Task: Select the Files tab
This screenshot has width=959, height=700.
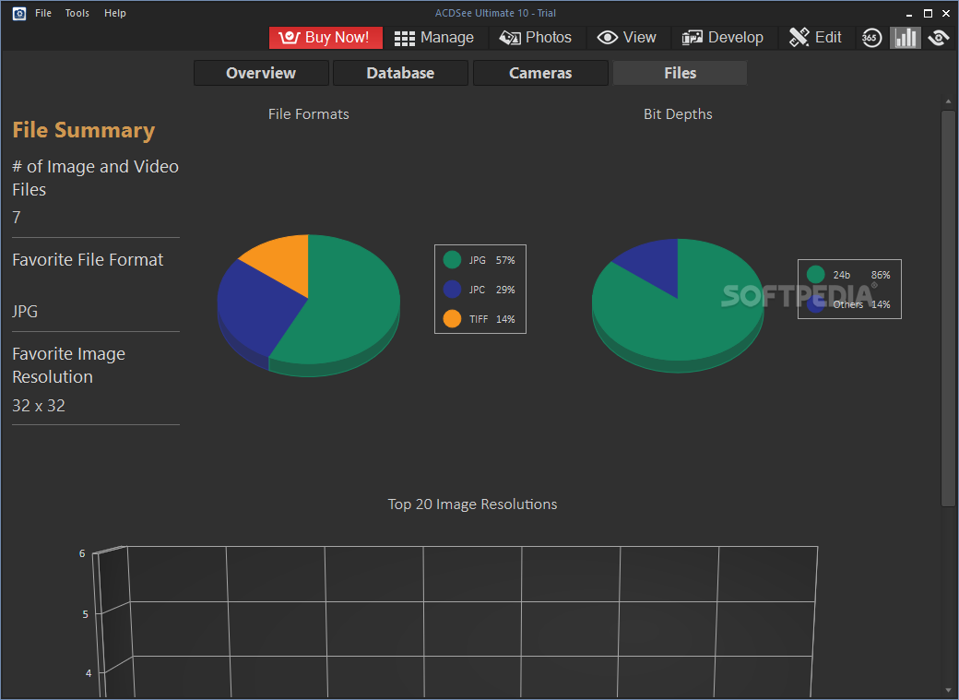Action: 681,73
